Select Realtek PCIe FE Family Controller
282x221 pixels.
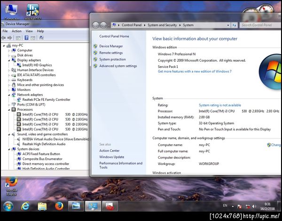pos(46,100)
